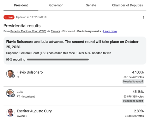
Task: Open the three-dot more options menu
Action: tap(144, 17)
